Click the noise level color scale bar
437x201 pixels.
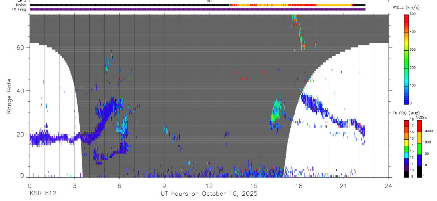pyautogui.click(x=419, y=149)
